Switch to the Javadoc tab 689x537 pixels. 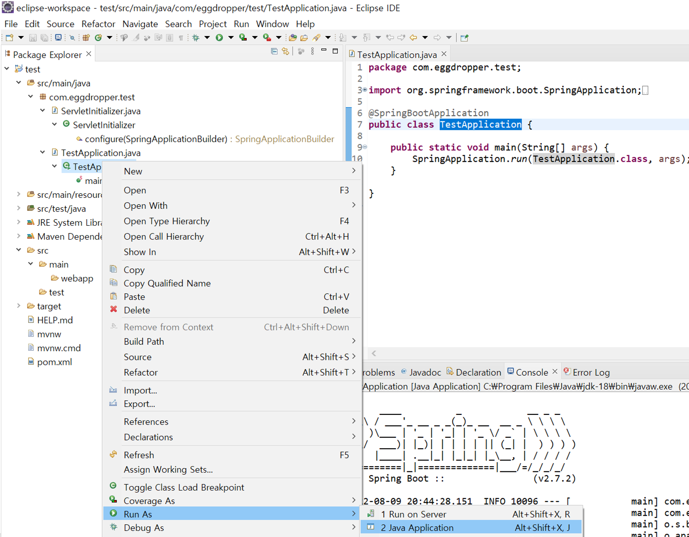coord(421,372)
